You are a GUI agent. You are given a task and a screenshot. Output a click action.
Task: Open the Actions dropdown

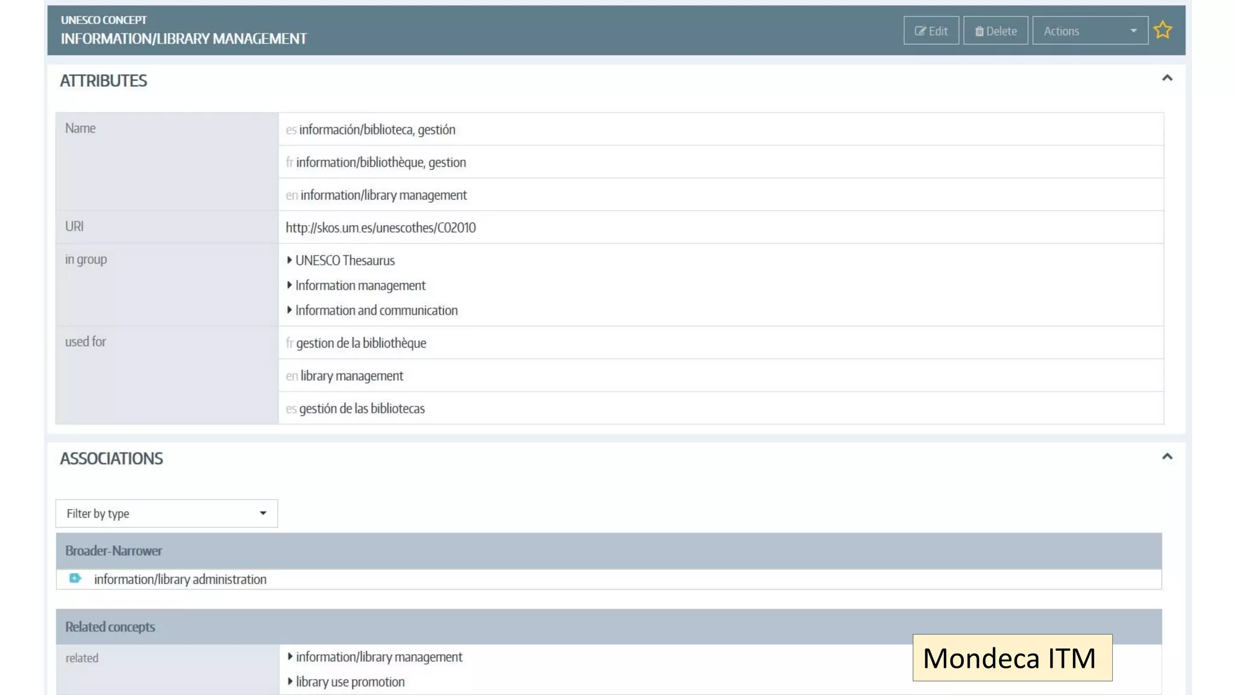click(1089, 31)
